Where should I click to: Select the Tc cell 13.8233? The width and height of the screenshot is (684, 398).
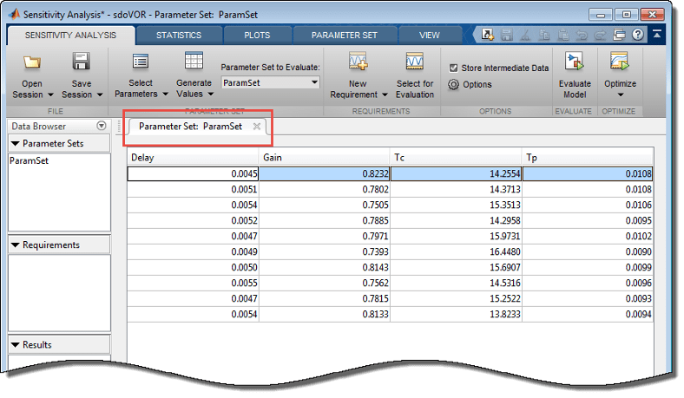pyautogui.click(x=456, y=314)
